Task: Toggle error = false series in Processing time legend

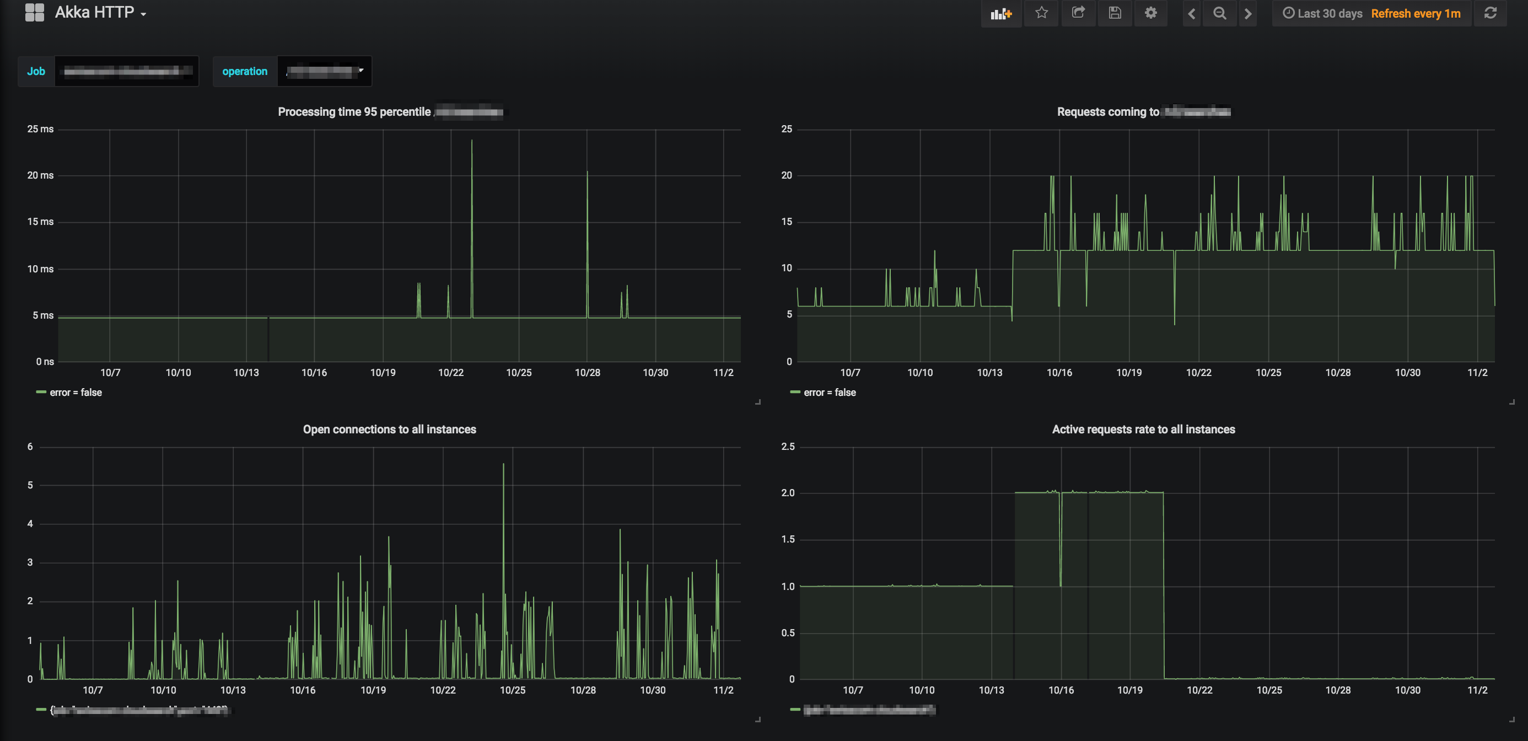Action: [x=76, y=392]
